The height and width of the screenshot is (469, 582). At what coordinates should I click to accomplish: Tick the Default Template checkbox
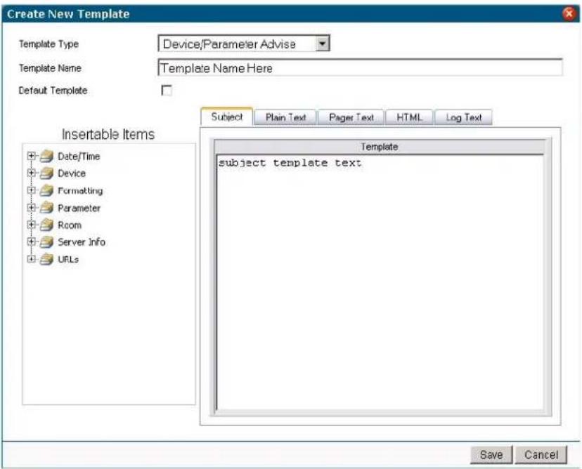pyautogui.click(x=167, y=91)
